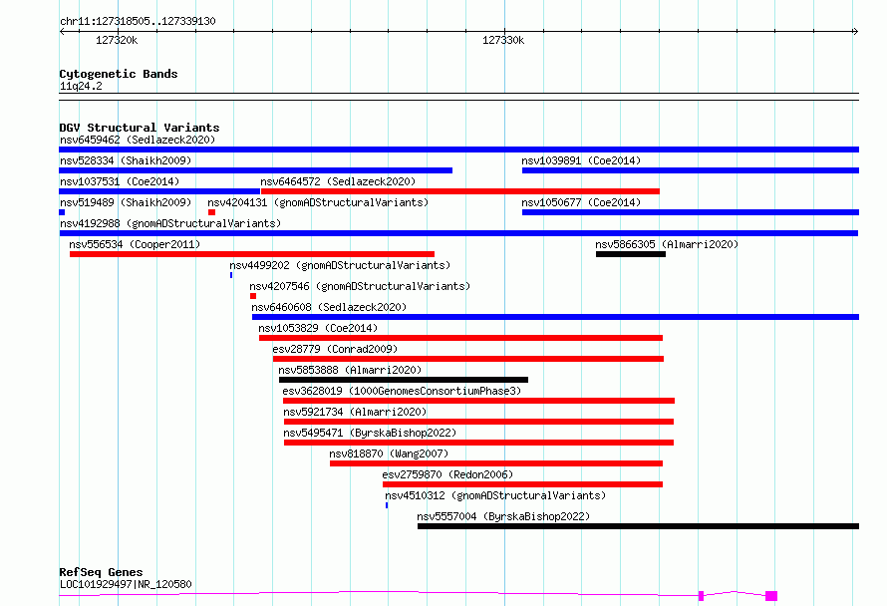The height and width of the screenshot is (606, 887).
Task: Click the nsv6459462 (Sedlazeck2020) variant label
Action: coord(138,140)
